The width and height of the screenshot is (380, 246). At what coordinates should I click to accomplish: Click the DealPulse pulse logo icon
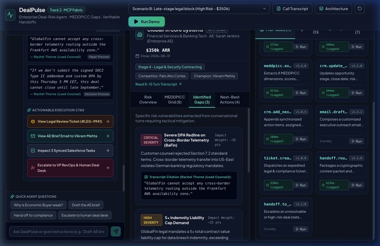click(10, 15)
